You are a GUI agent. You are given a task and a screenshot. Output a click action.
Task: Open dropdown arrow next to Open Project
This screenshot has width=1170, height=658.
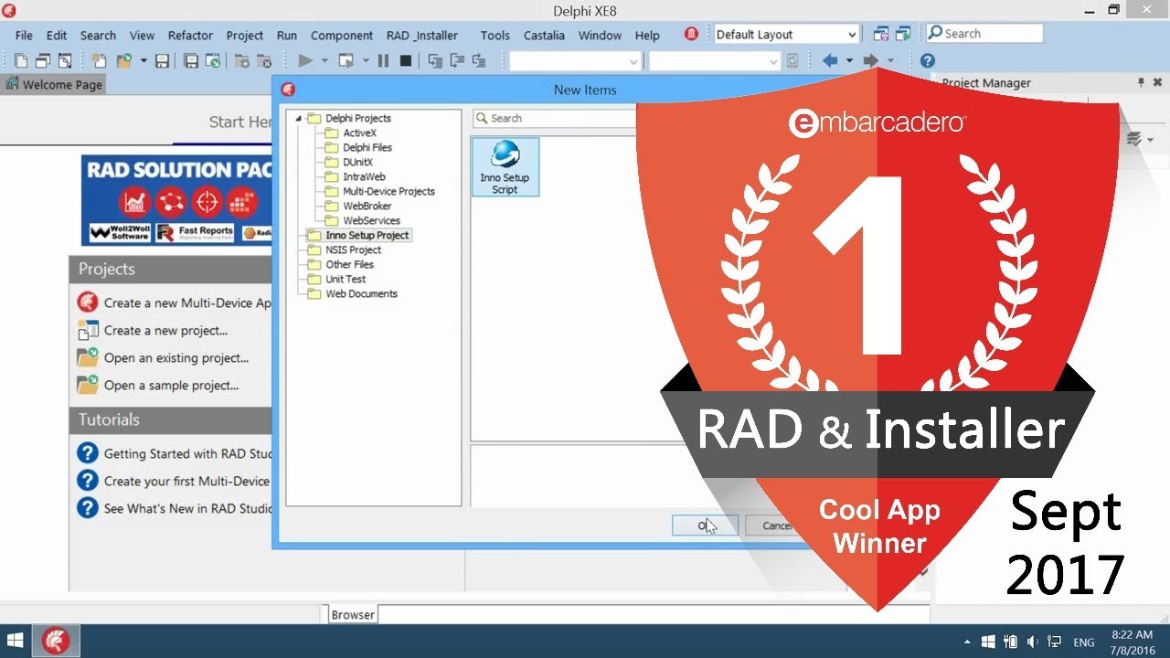point(143,61)
